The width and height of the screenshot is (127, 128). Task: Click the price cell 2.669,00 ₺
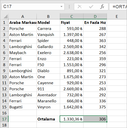(x=72, y=89)
